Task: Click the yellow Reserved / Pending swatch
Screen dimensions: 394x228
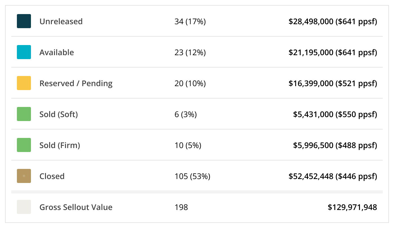Action: 24,83
